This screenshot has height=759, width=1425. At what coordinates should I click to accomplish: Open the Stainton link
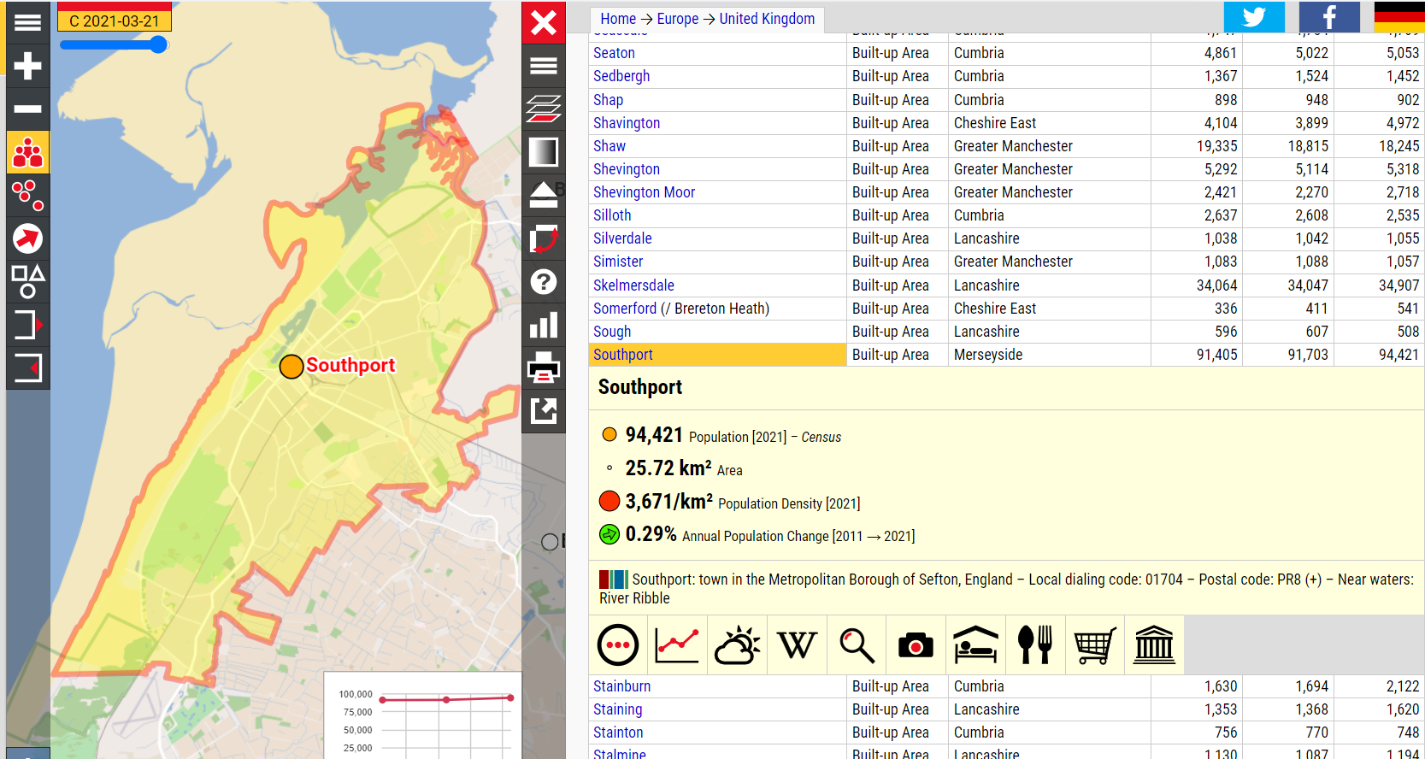click(618, 733)
